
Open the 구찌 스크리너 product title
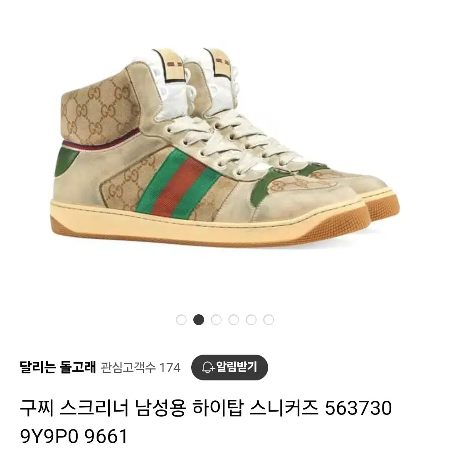click(x=206, y=422)
